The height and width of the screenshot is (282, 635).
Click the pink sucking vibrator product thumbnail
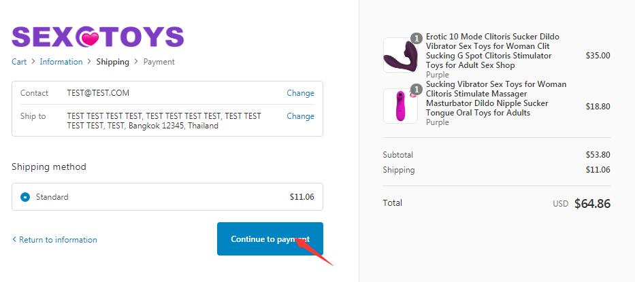[400, 106]
